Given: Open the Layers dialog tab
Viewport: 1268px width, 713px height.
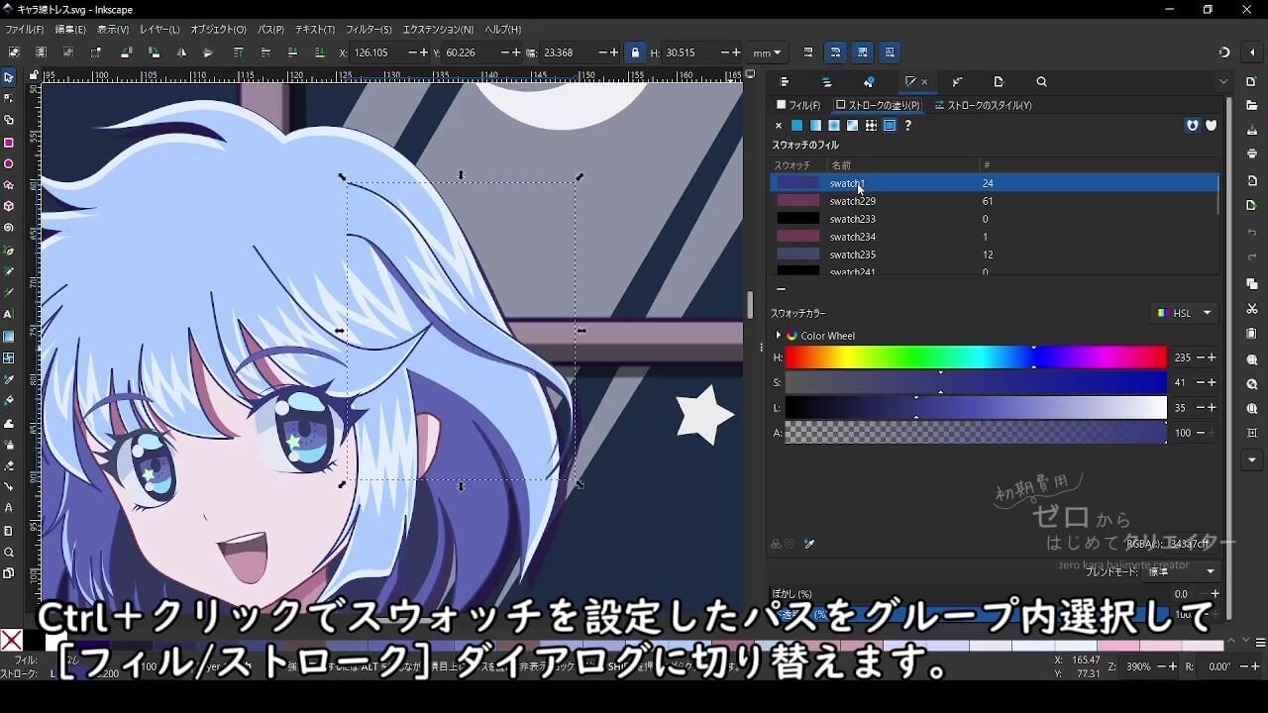Looking at the screenshot, I should (x=827, y=82).
